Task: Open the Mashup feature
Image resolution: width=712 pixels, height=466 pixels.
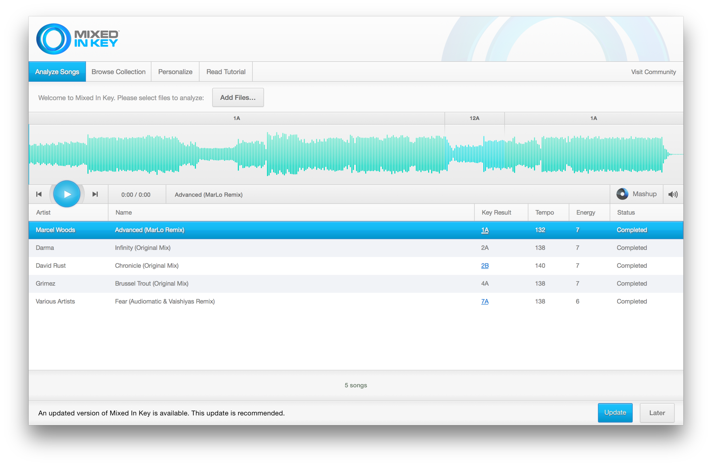Action: [637, 194]
